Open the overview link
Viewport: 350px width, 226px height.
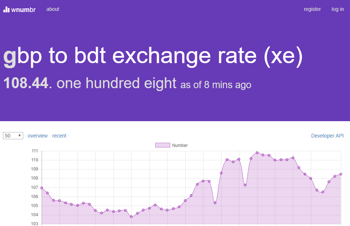click(x=38, y=136)
